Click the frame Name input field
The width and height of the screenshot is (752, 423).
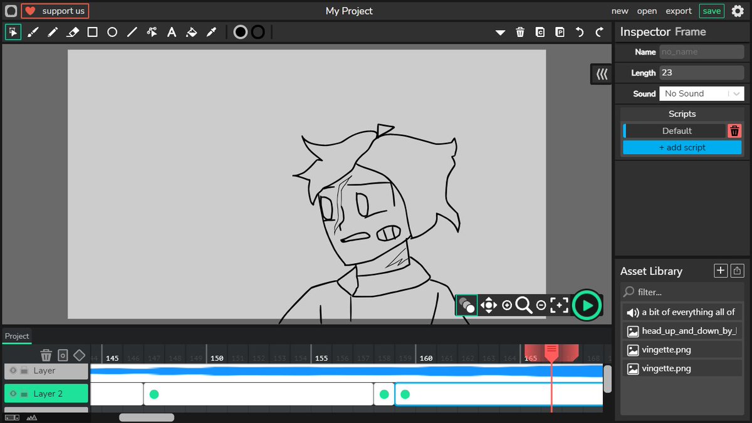(x=702, y=52)
